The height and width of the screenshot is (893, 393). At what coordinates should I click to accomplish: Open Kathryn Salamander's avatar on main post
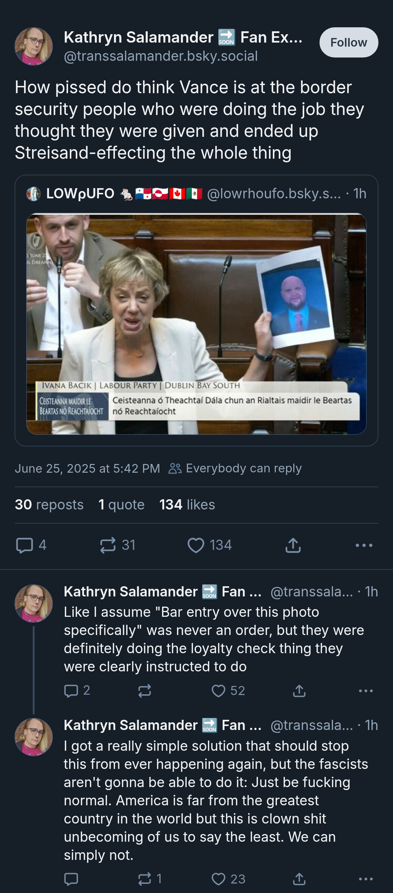coord(33,47)
